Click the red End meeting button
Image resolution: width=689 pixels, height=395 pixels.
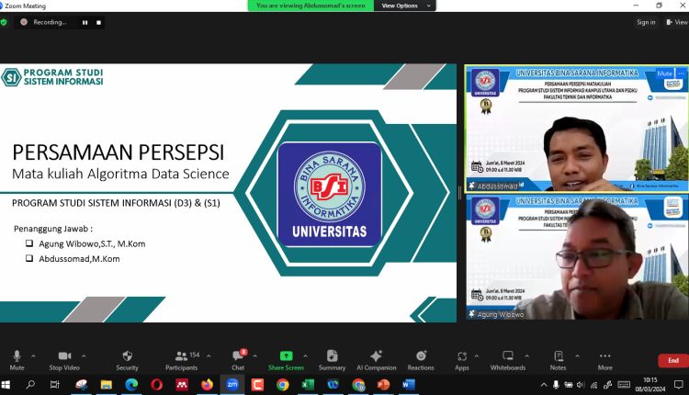673,360
